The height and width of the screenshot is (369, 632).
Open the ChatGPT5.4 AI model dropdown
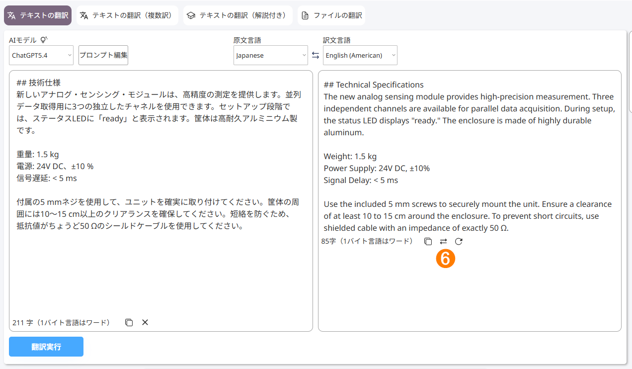tap(41, 55)
